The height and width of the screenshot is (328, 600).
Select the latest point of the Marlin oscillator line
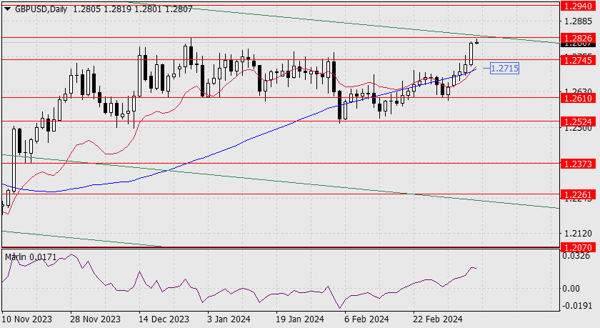(476, 269)
